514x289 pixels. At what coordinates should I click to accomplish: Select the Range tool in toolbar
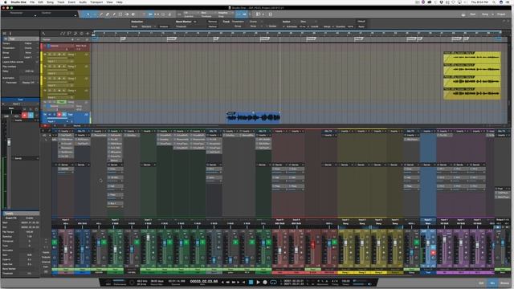click(95, 14)
